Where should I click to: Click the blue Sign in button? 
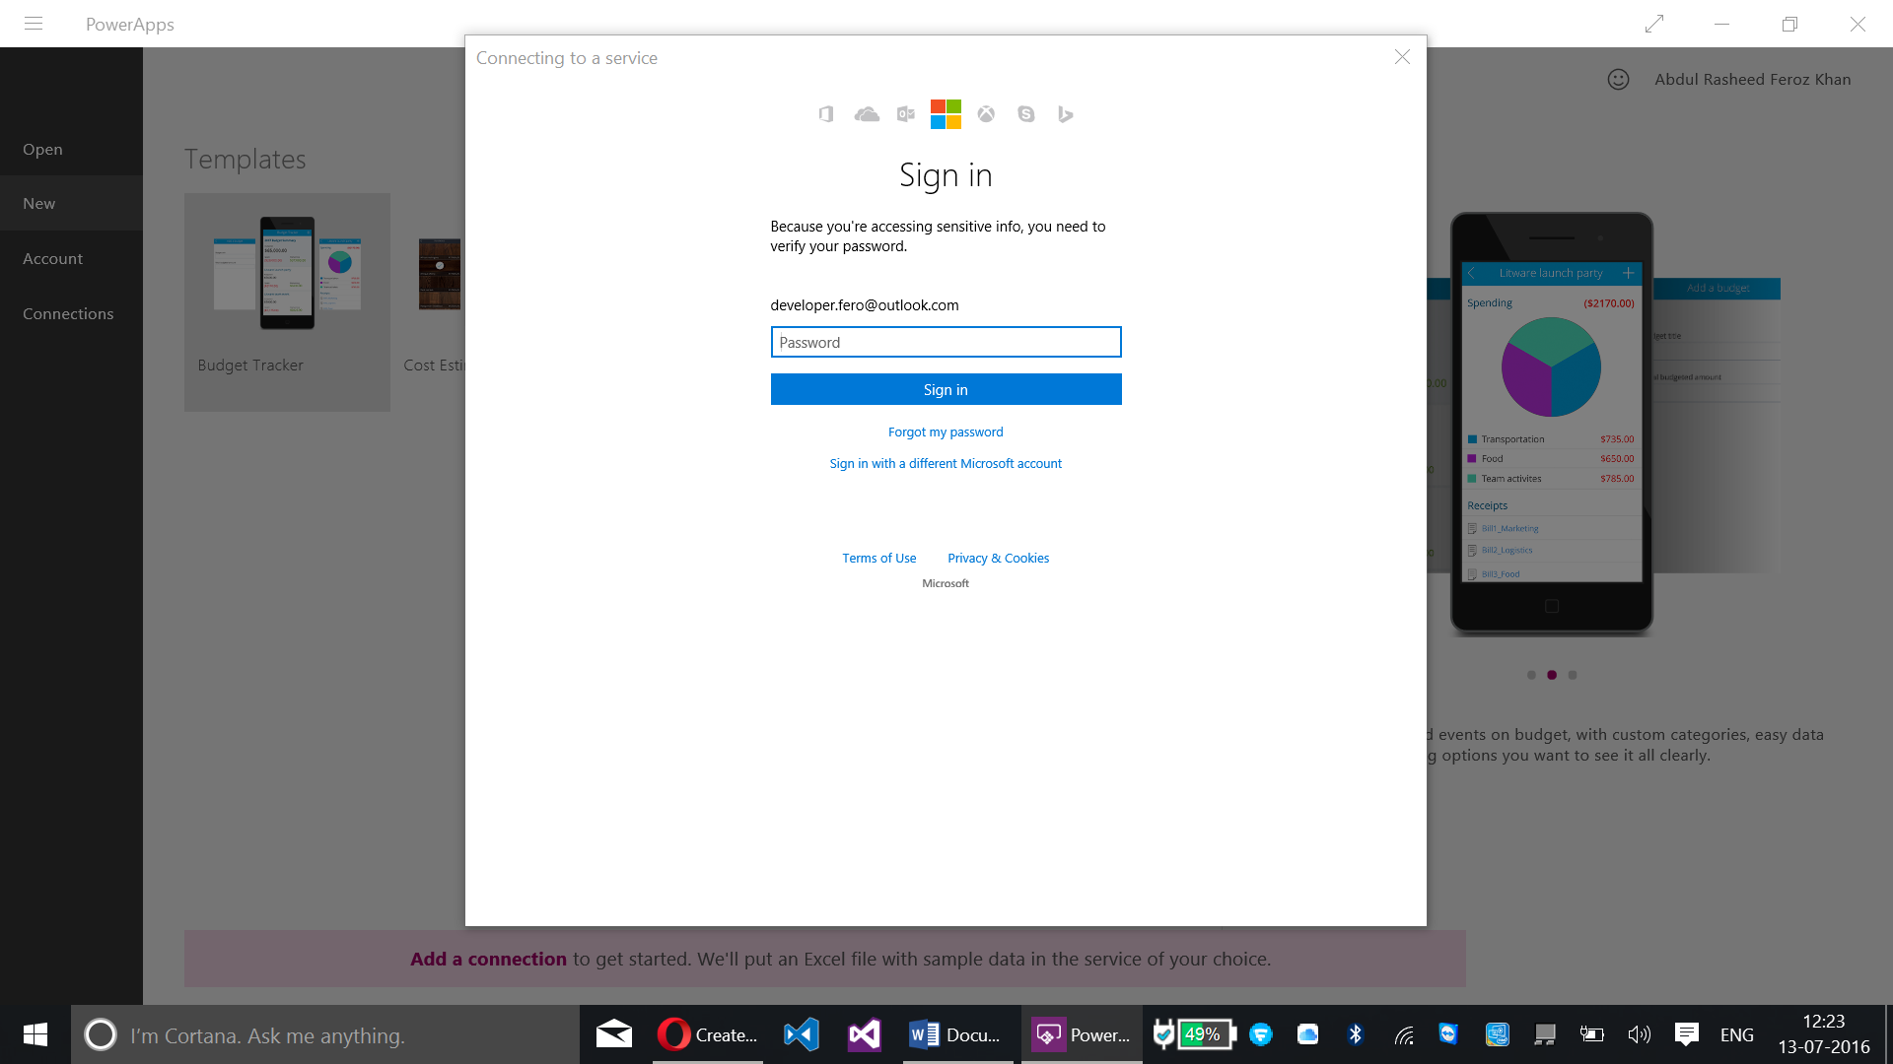tap(946, 389)
